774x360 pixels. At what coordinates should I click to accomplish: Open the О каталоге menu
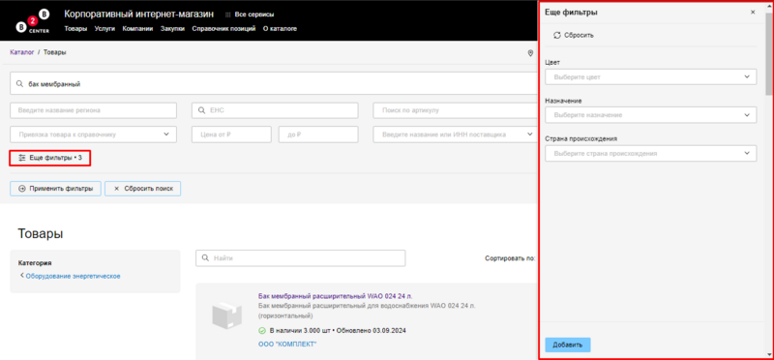point(280,29)
